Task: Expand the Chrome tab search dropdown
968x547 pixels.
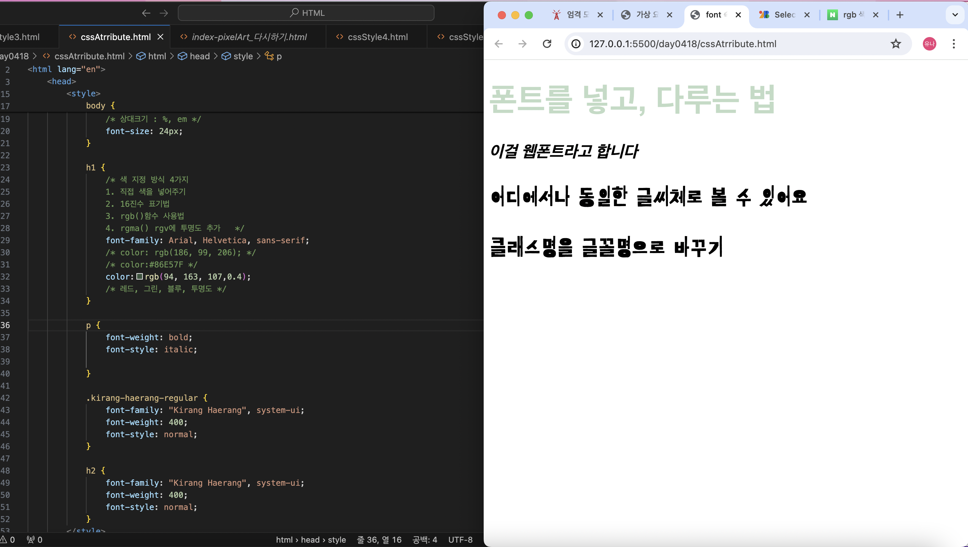Action: (955, 15)
